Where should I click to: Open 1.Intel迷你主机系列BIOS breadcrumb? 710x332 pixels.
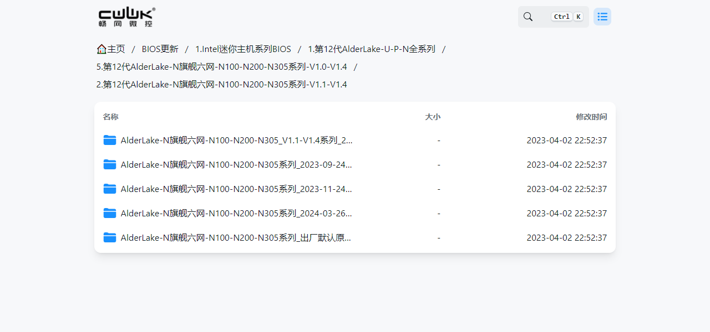pyautogui.click(x=243, y=49)
